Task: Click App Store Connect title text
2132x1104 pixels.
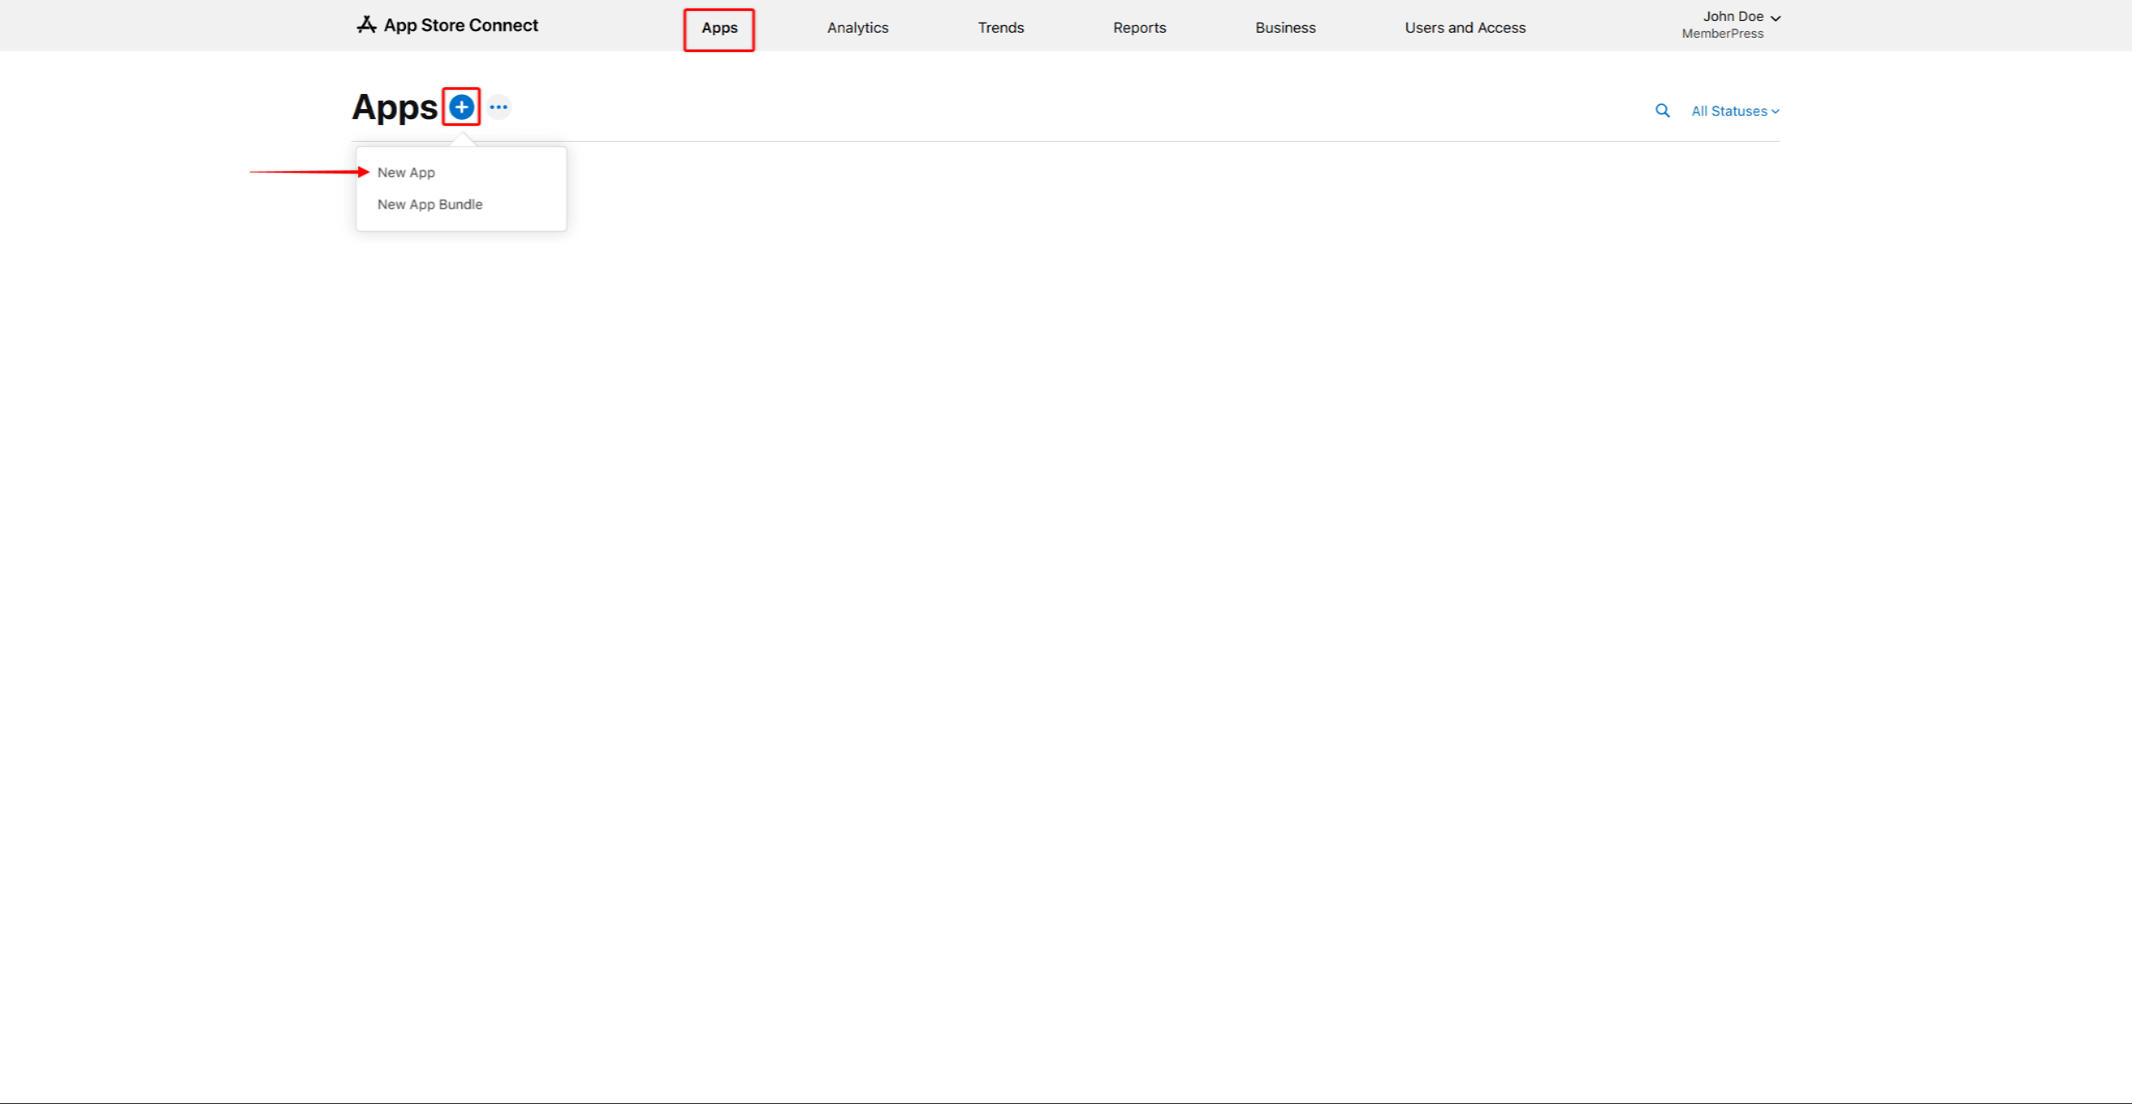Action: coord(461,25)
